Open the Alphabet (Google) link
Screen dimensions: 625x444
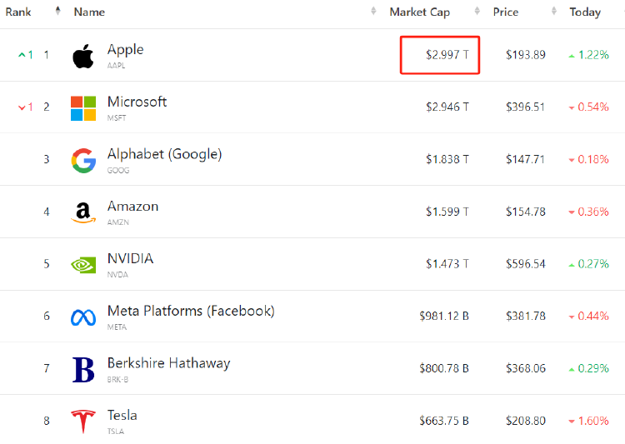164,154
